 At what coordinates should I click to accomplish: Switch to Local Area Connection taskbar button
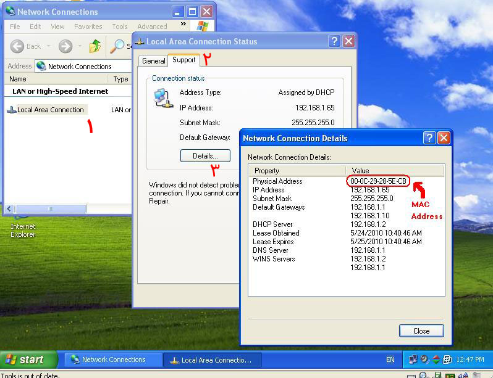point(213,360)
